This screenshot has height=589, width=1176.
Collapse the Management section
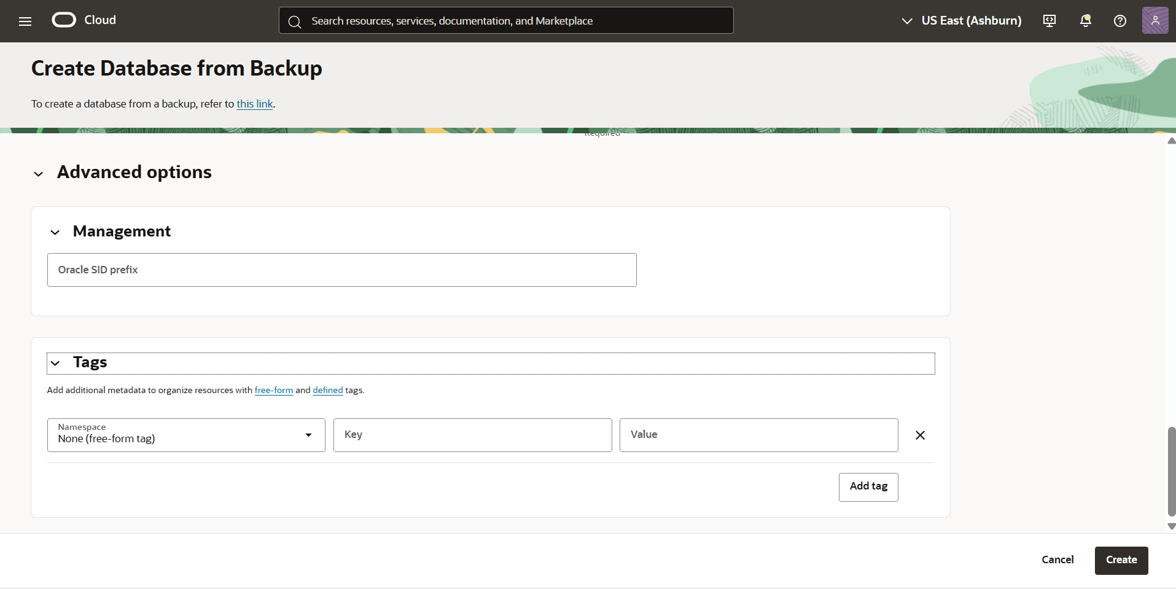55,232
